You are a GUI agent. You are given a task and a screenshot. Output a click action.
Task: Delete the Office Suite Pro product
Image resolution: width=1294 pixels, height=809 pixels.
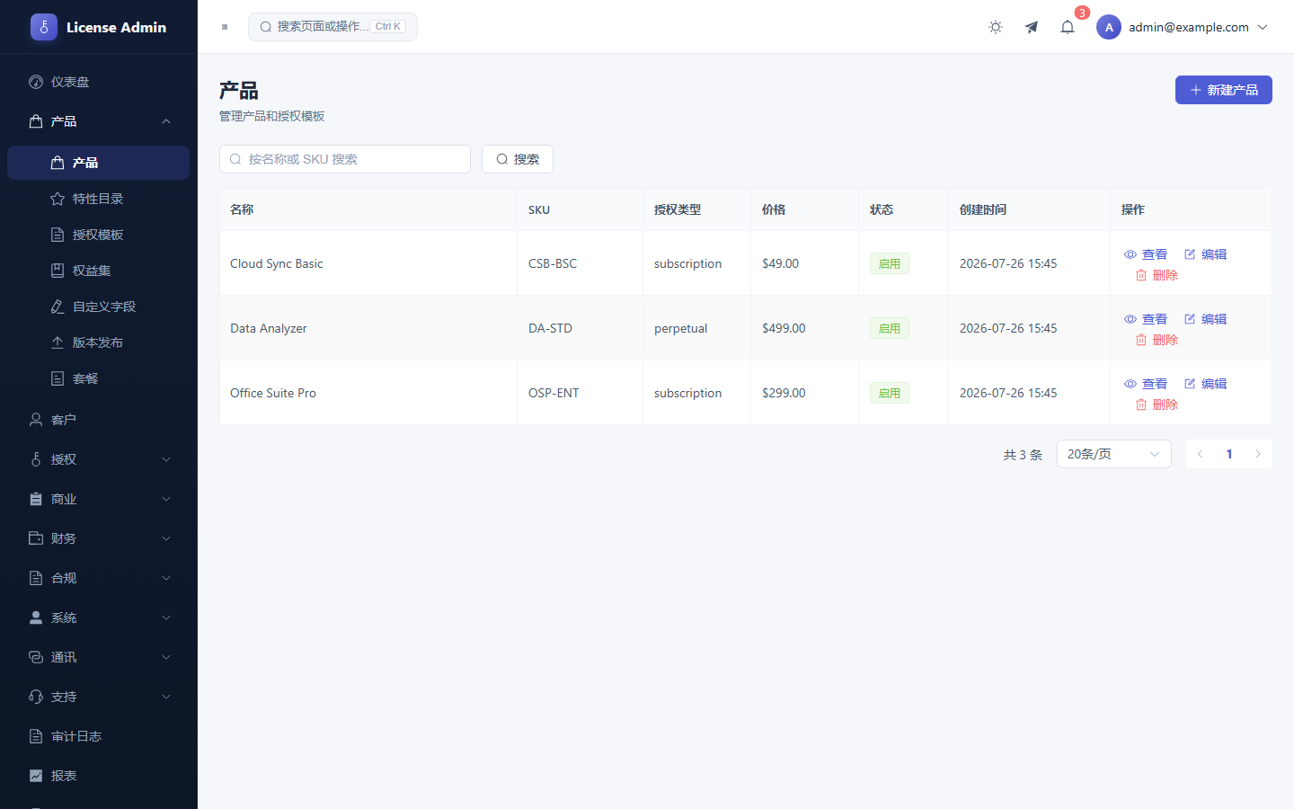1157,404
